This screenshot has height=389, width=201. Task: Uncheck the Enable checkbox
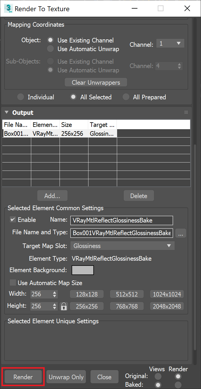point(13,220)
